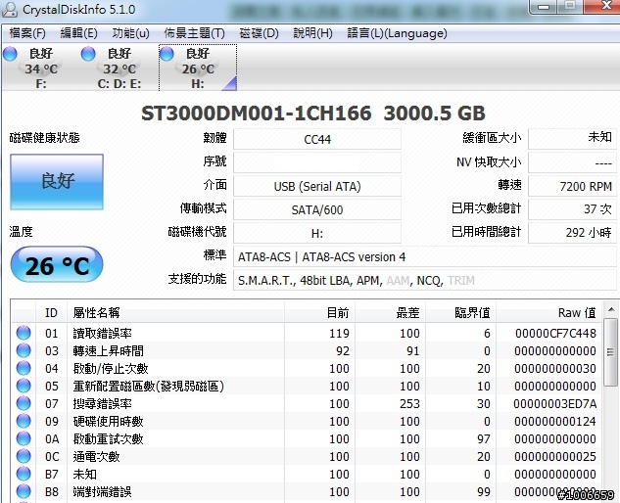Screen dimensions: 620x503
Task: Click the rotation speed value 7200 RPM
Action: click(572, 186)
